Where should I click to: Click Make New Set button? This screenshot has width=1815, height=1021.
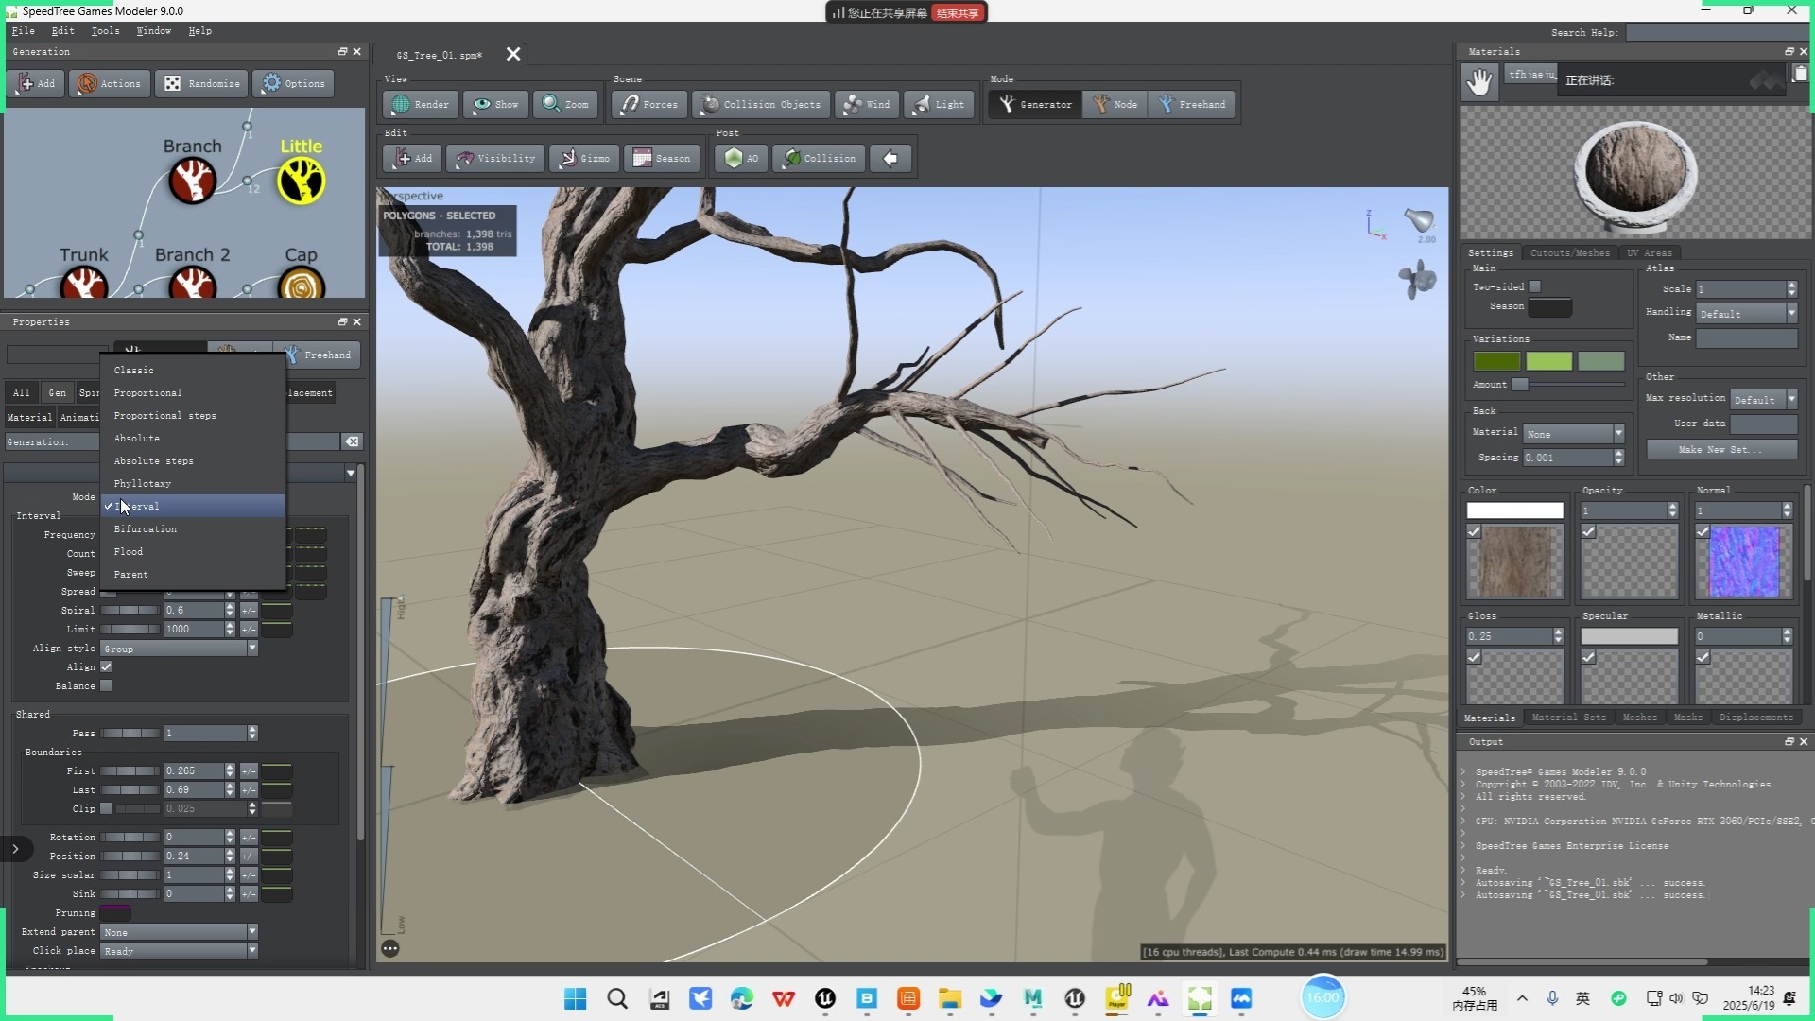1721,450
